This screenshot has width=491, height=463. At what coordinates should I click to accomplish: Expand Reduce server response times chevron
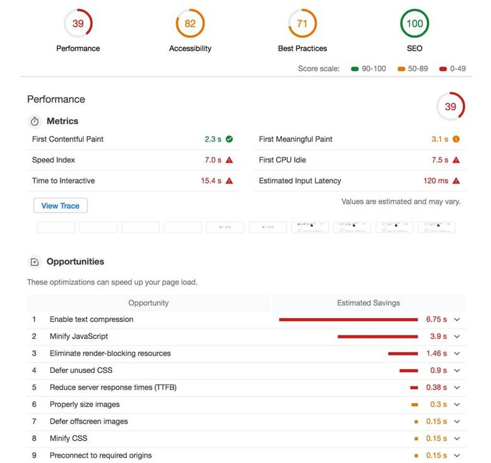tap(457, 387)
